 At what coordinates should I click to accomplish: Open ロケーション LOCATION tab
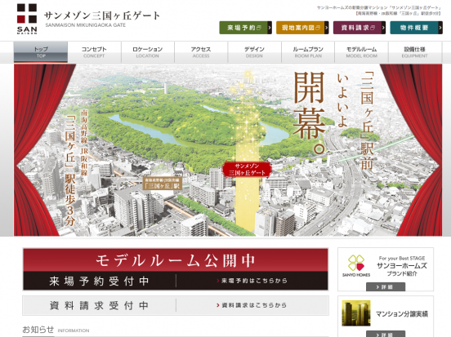tap(148, 52)
